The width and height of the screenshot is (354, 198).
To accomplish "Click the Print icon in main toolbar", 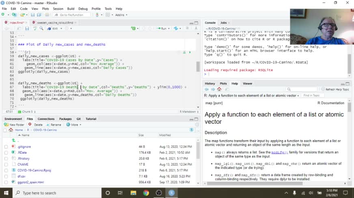I will point(47,15).
